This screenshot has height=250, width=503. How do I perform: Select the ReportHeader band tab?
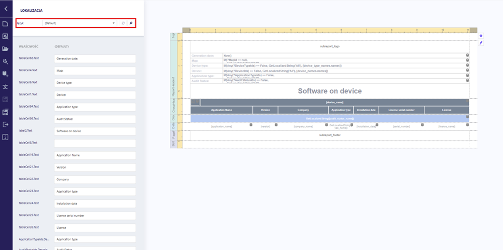click(x=173, y=86)
